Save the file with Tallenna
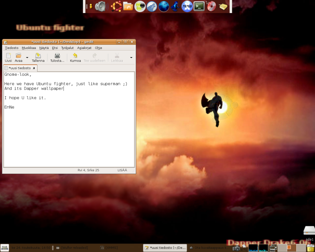The width and height of the screenshot is (315, 252). [38, 57]
